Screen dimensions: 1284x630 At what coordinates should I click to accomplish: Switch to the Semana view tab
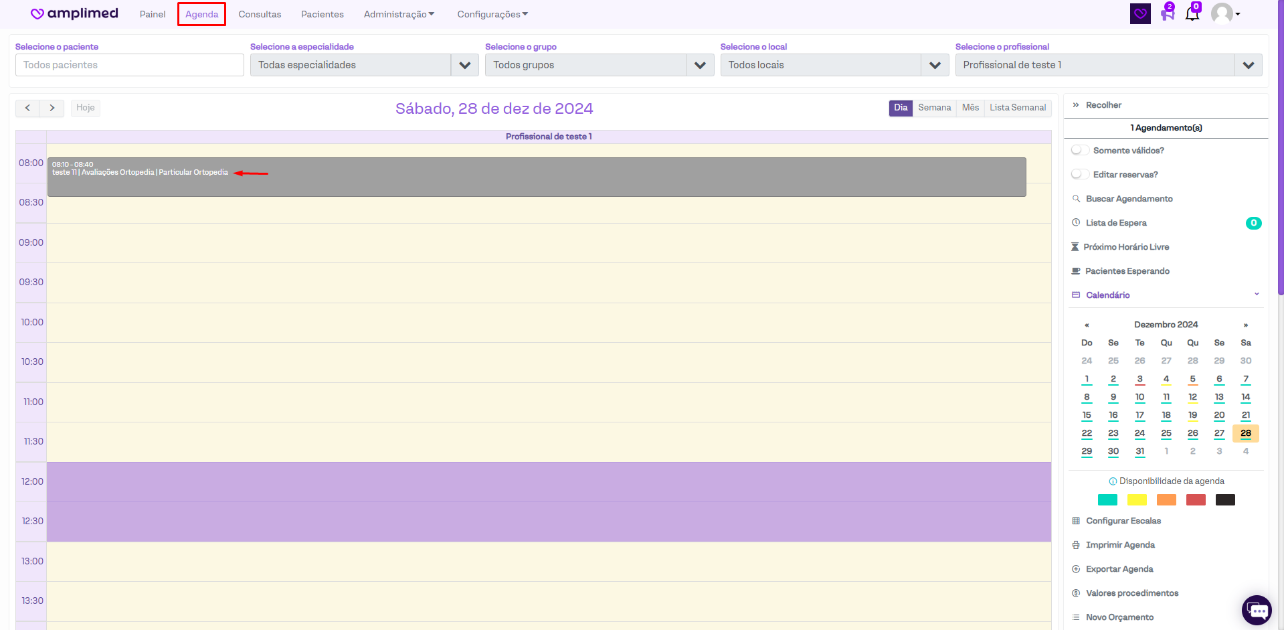pos(934,108)
